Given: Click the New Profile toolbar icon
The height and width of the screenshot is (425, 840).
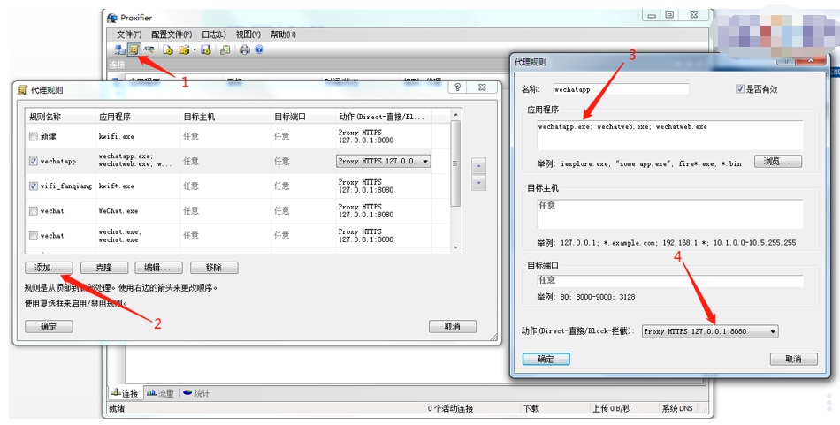Looking at the screenshot, I should [168, 49].
